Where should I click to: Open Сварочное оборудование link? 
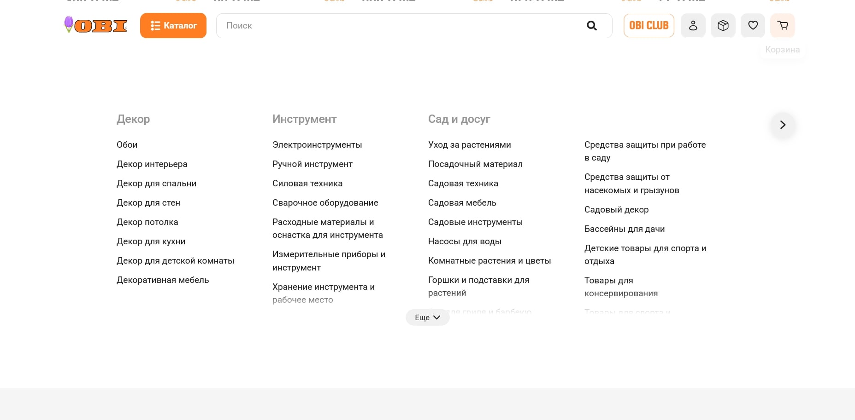[x=325, y=203]
